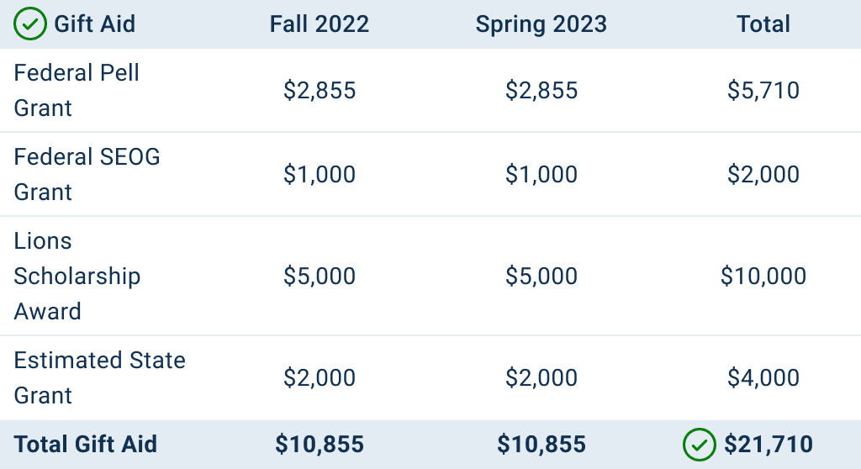Click the Total column header
This screenshot has height=469, width=861.
pos(763,24)
